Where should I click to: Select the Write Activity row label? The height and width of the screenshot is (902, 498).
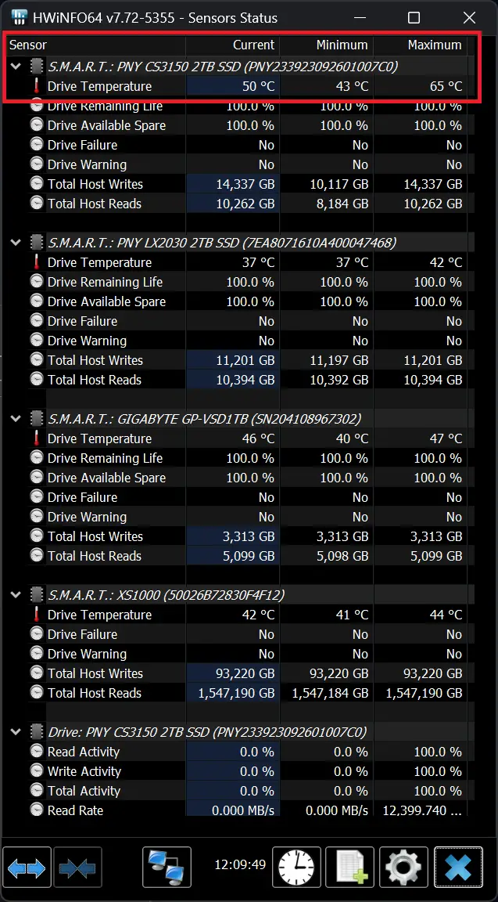point(84,770)
